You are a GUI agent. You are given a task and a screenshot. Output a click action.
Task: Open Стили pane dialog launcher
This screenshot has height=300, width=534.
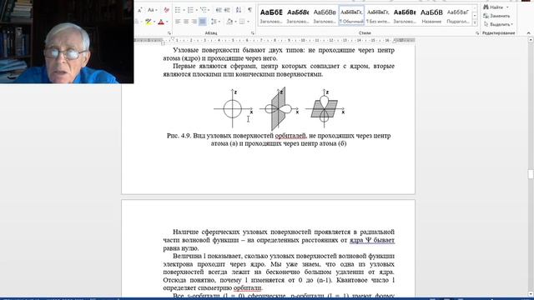click(x=477, y=33)
